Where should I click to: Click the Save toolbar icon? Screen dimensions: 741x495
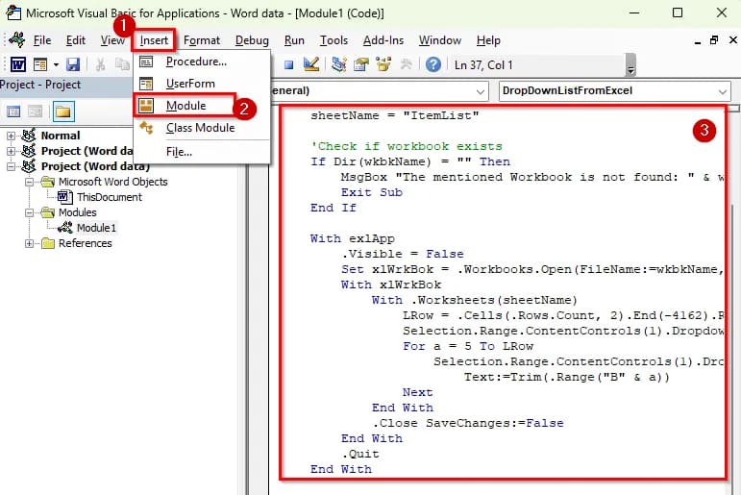click(x=73, y=64)
